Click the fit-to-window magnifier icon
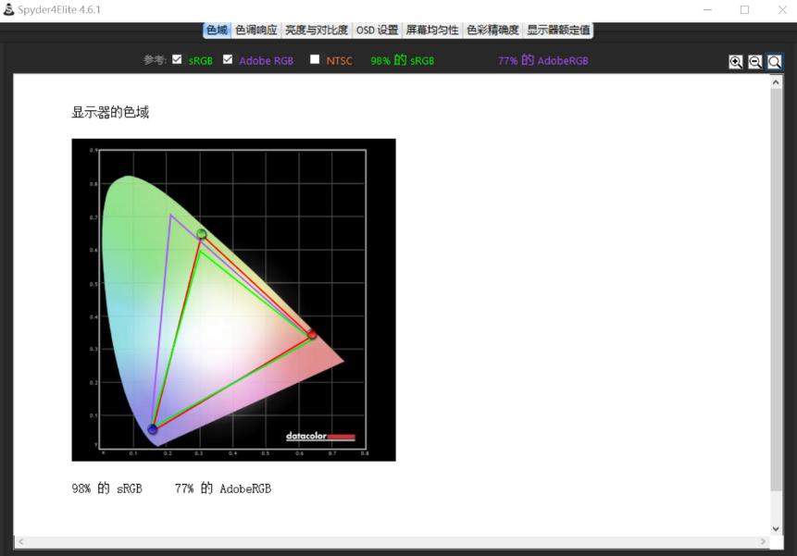 [774, 62]
